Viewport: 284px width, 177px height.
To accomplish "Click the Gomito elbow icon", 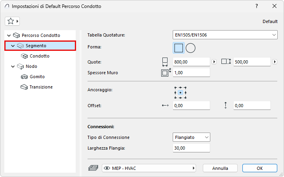I will (x=24, y=77).
